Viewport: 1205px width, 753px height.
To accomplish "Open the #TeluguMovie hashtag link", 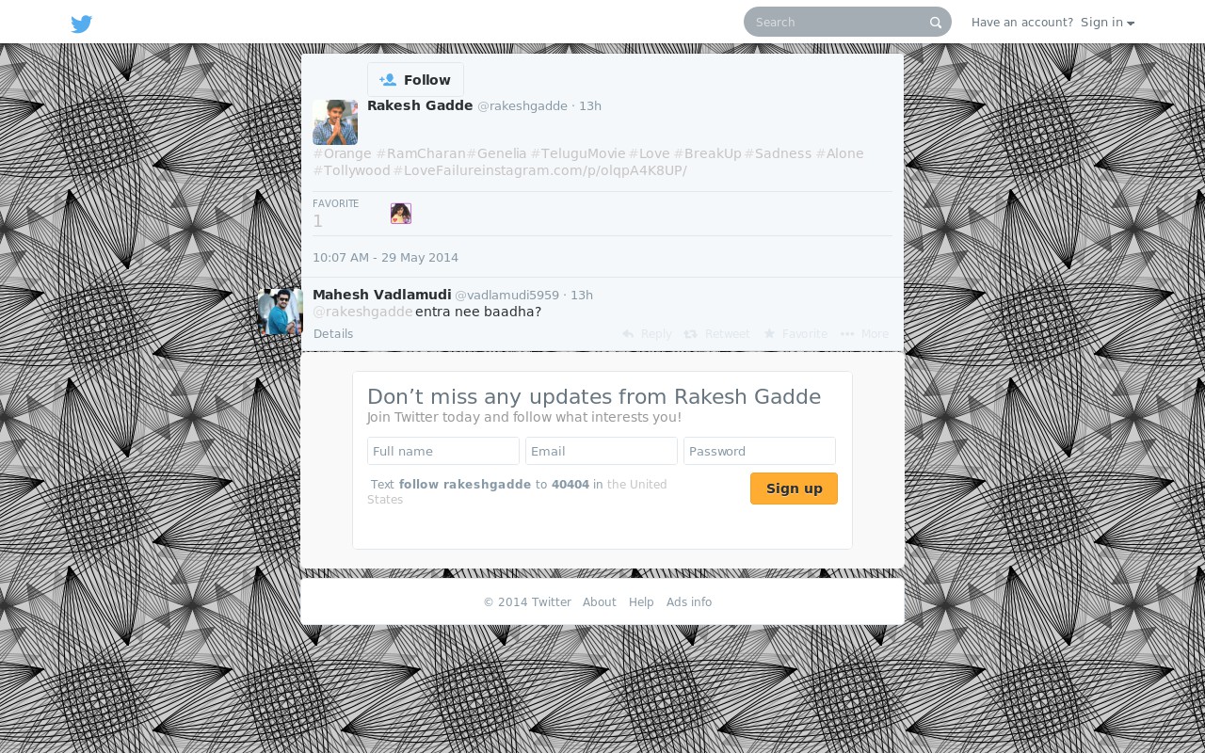I will click(x=578, y=153).
